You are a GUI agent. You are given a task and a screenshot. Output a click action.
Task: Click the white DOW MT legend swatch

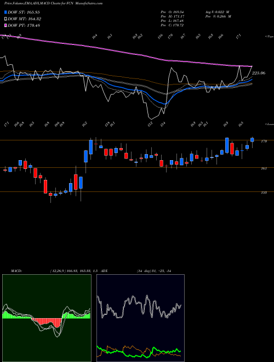(x=5, y=19)
